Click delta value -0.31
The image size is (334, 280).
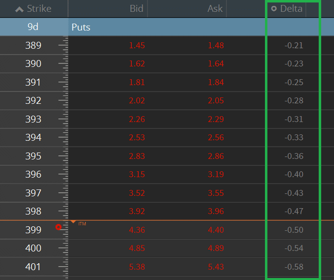click(x=294, y=119)
